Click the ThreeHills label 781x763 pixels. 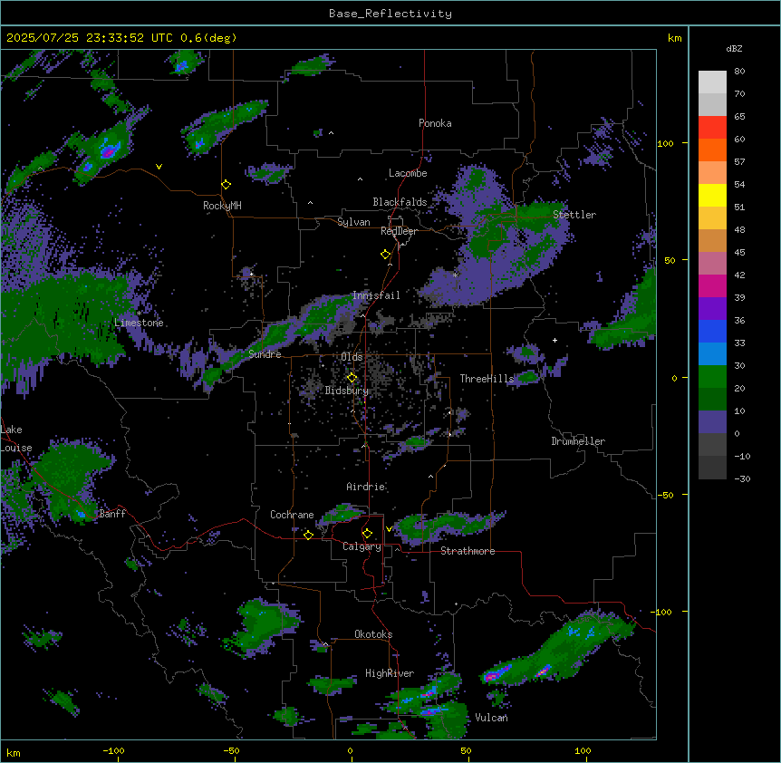487,379
